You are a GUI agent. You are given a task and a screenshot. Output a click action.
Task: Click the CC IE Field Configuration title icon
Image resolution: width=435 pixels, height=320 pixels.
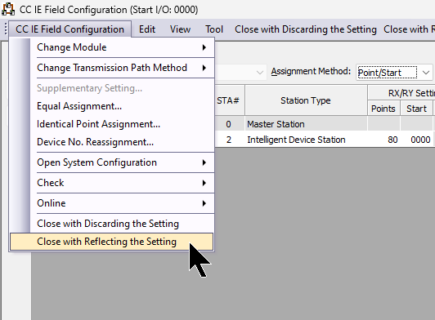(x=8, y=9)
